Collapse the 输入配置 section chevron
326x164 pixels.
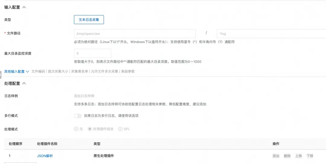pyautogui.click(x=24, y=7)
